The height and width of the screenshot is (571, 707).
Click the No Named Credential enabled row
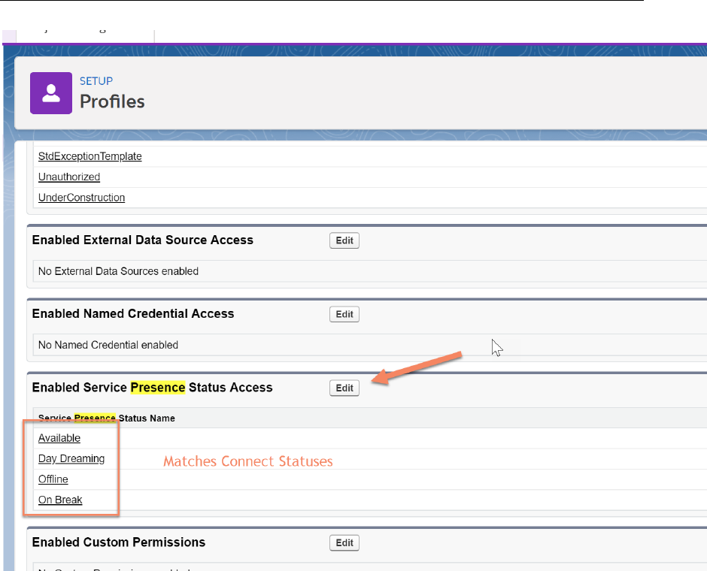coord(108,345)
